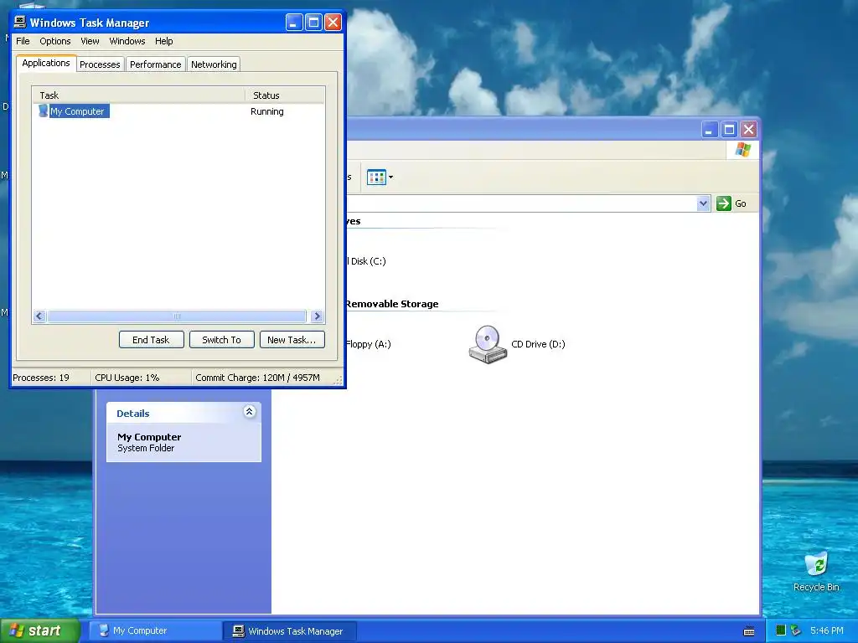This screenshot has height=643, width=858.
Task: Open the Help menu in Task Manager
Action: [x=163, y=41]
